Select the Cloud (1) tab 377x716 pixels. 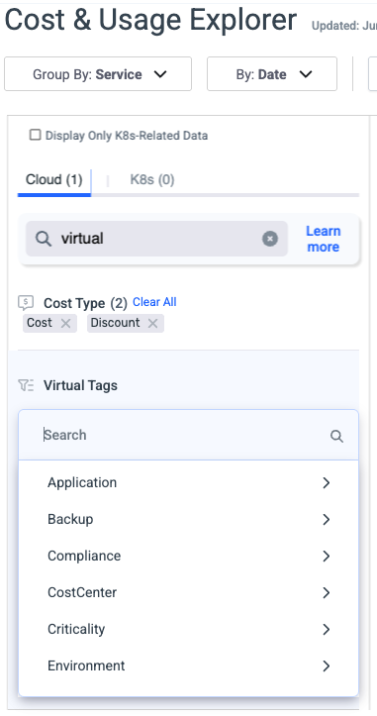53,179
